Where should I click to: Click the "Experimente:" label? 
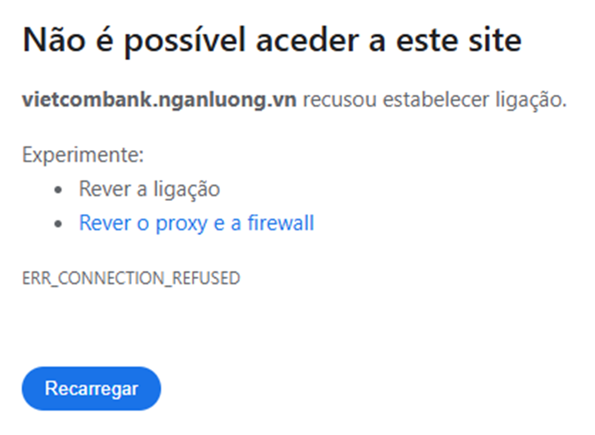point(83,156)
